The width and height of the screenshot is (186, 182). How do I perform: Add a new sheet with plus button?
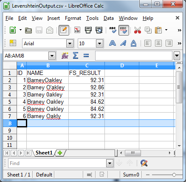click(x=60, y=153)
